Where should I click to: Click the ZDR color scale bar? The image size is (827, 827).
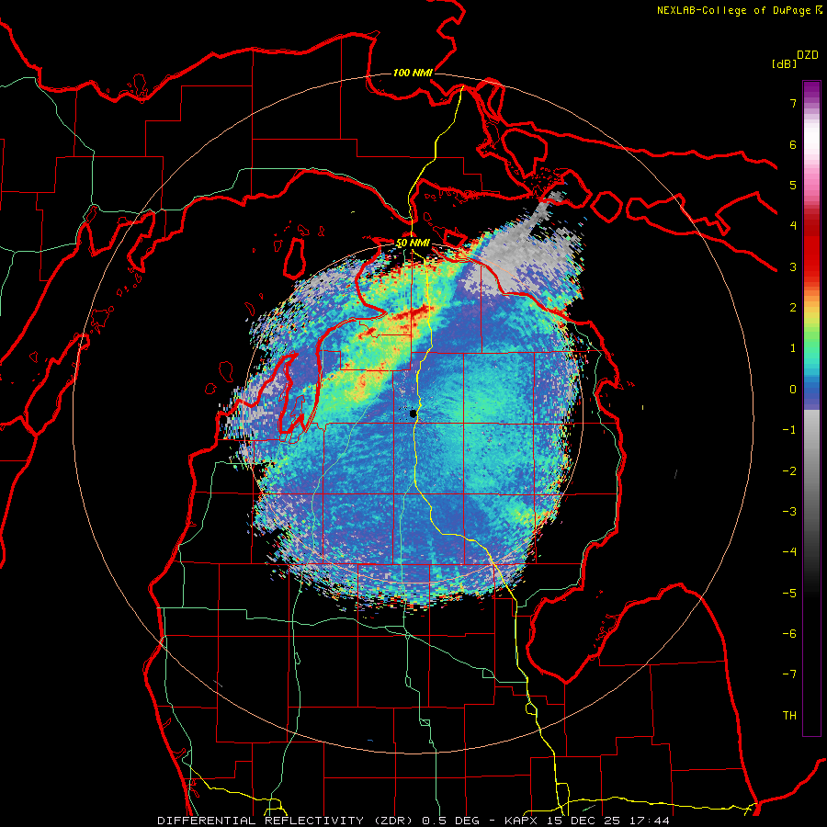[811, 408]
